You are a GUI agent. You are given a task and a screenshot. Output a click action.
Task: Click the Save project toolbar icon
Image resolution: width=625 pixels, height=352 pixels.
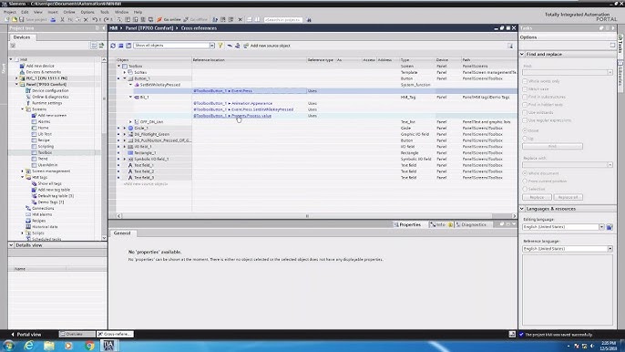click(x=22, y=19)
